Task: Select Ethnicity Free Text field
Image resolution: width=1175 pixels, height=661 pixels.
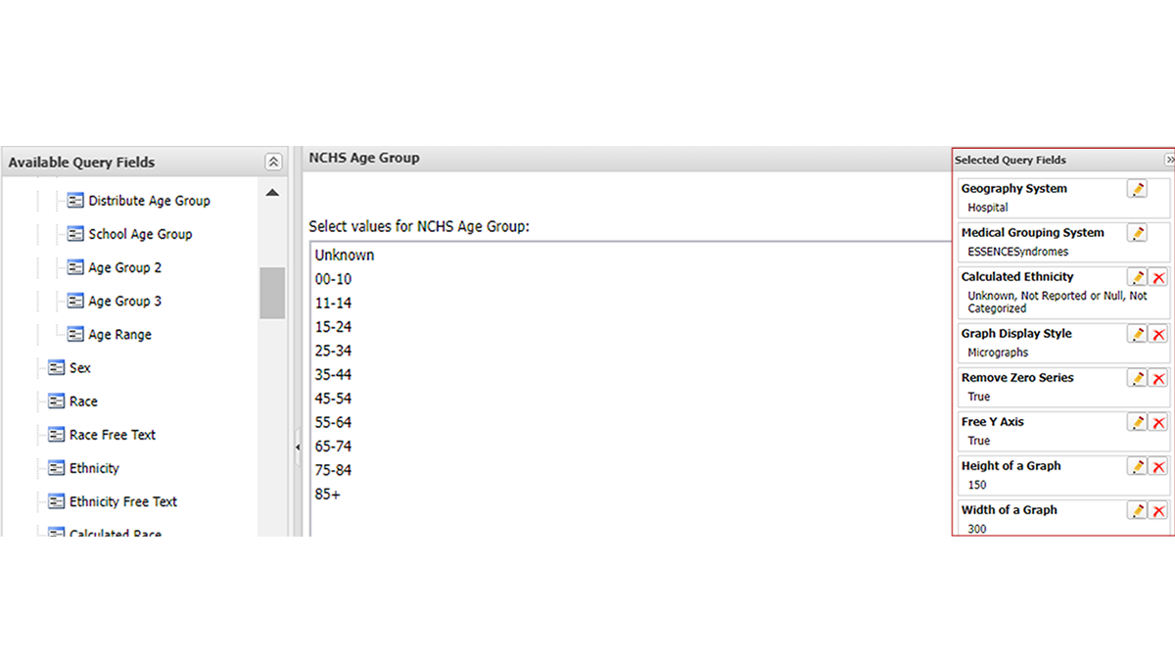Action: point(123,501)
